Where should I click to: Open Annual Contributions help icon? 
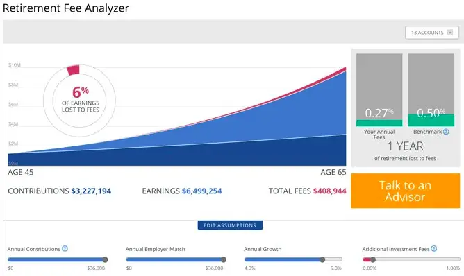(65, 249)
